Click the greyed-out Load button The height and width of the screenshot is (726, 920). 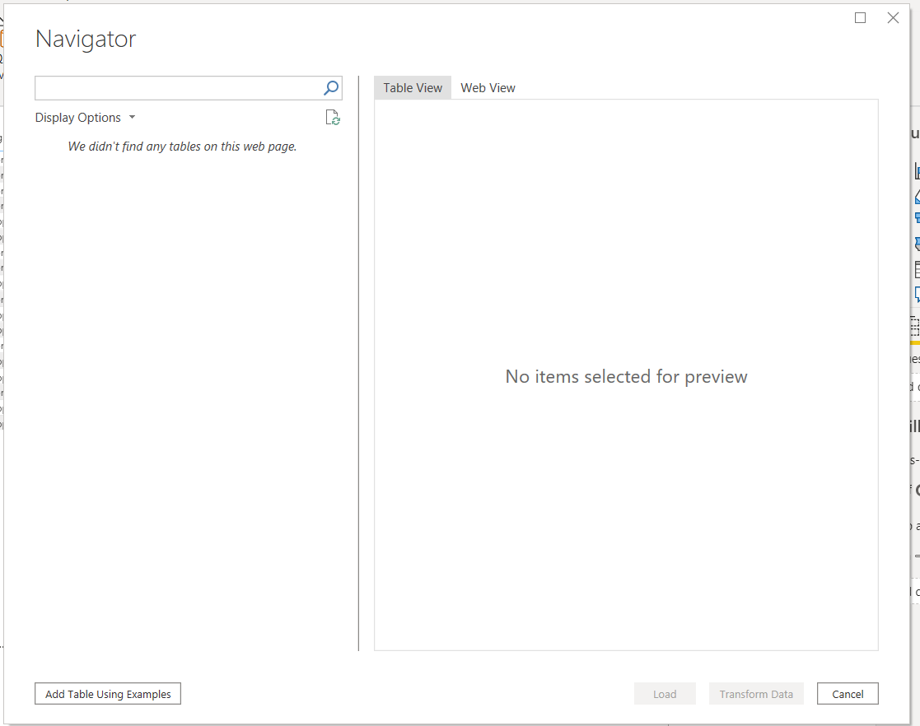click(x=665, y=694)
